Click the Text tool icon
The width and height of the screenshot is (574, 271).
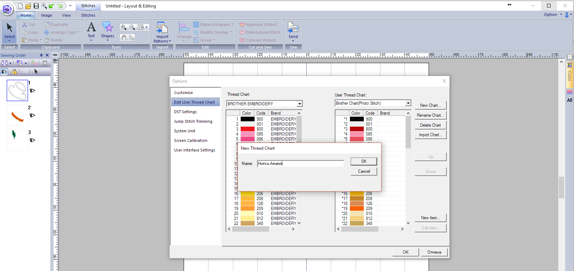coord(91,28)
